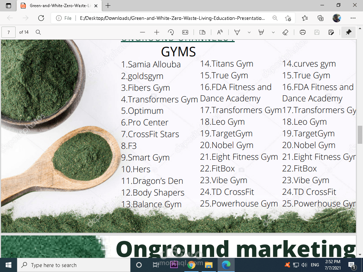Open Collections panel

[x=320, y=18]
